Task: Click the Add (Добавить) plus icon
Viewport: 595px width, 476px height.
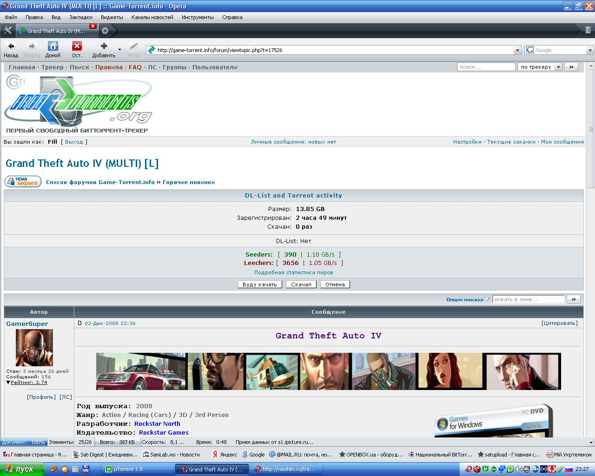Action: [104, 46]
